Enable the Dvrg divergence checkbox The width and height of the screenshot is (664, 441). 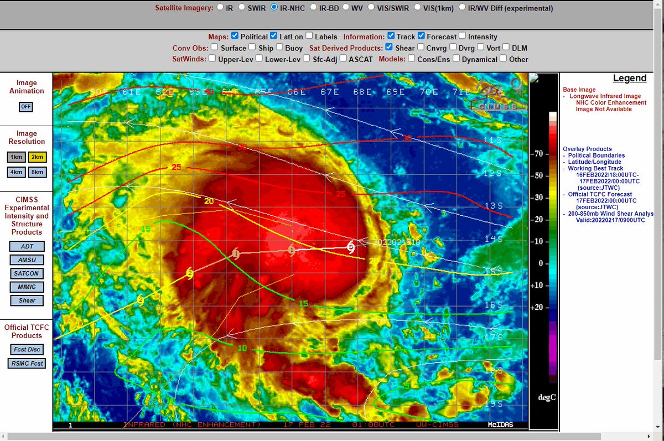coord(454,47)
